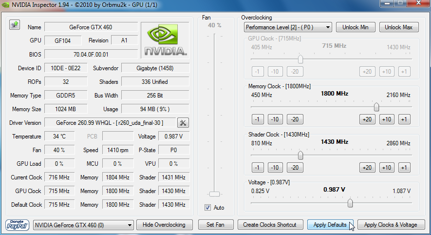
Task: Click the Driver Version text field
Action: [x=109, y=123]
